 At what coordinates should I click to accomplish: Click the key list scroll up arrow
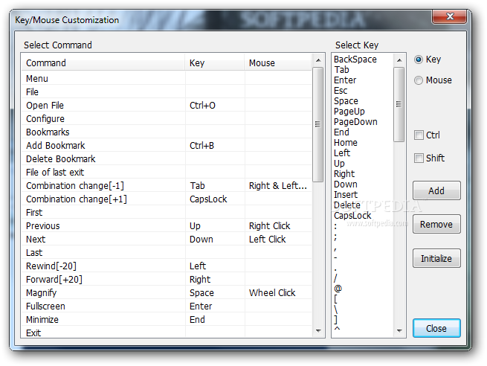(x=399, y=60)
